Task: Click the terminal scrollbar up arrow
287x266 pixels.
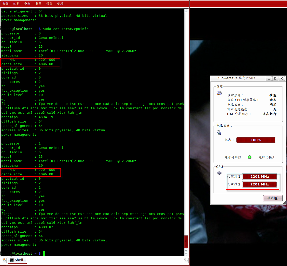Action: coord(186,11)
